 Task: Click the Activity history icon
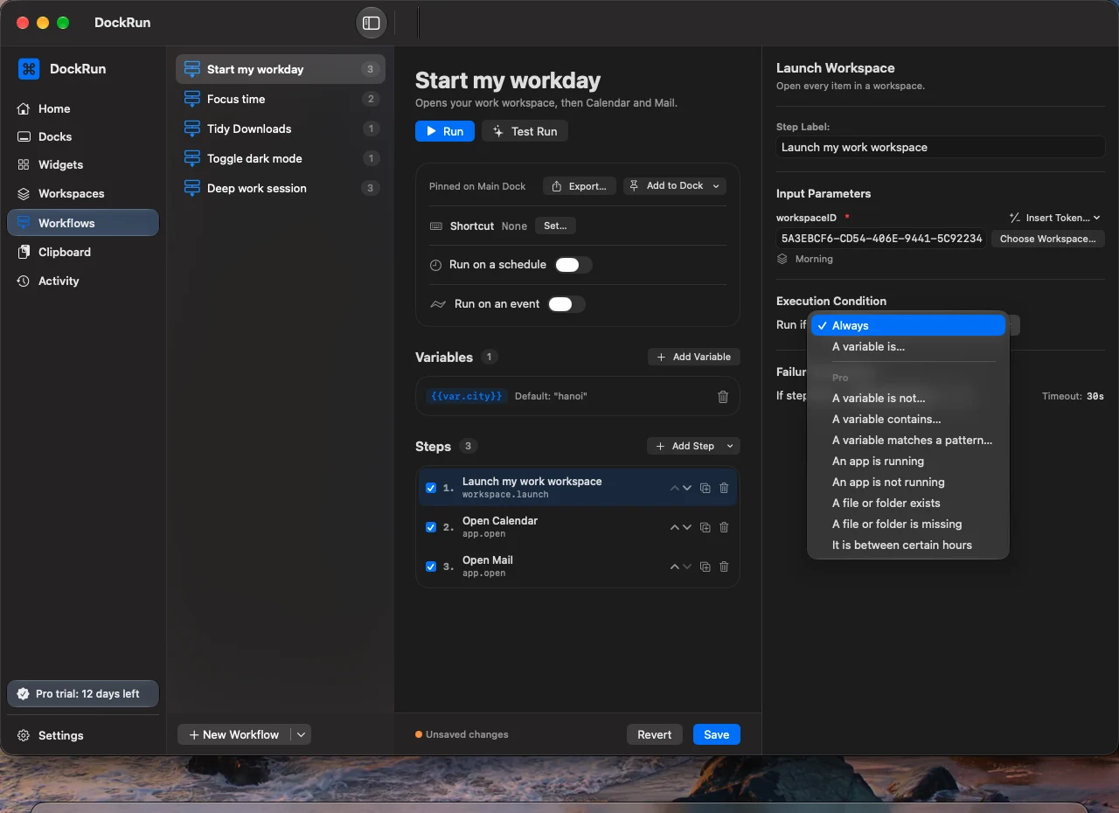tap(24, 281)
